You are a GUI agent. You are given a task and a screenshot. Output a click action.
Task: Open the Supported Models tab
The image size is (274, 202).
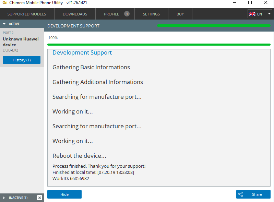pos(27,14)
